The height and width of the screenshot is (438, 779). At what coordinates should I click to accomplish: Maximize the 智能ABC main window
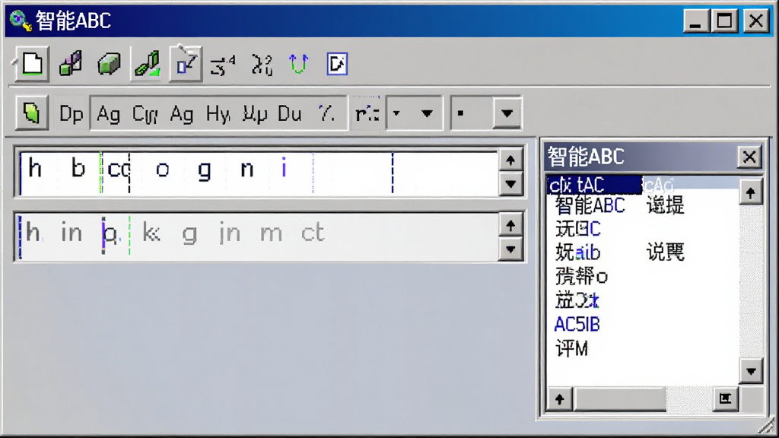point(724,21)
